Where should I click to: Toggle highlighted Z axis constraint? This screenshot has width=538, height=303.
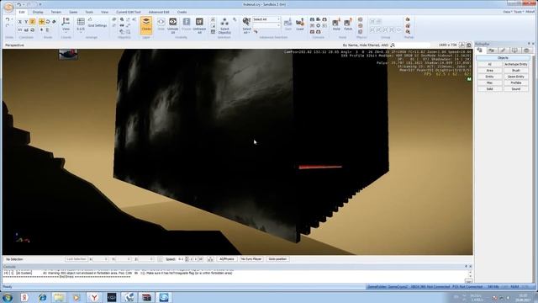coord(32,22)
